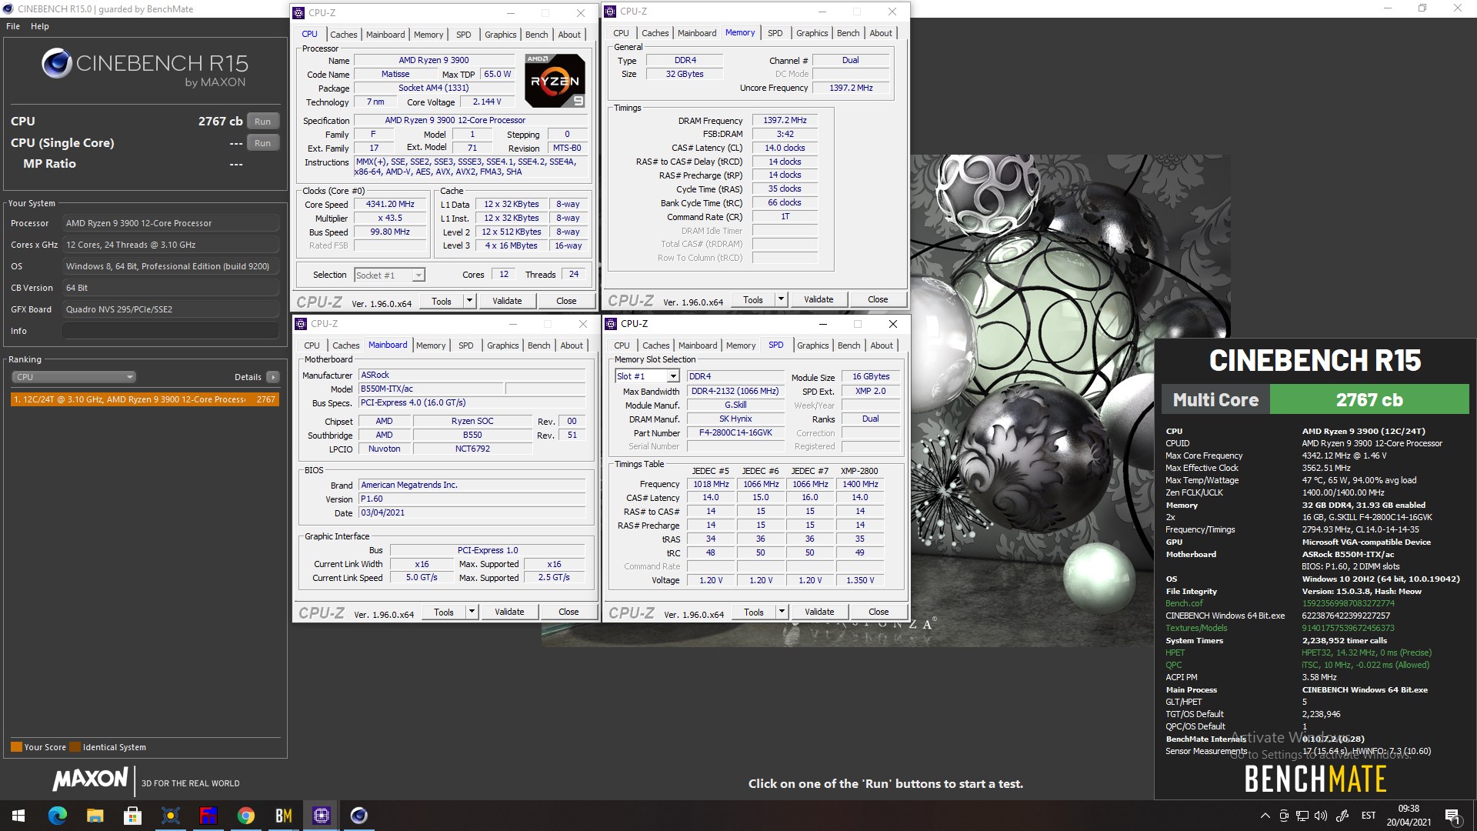Click title-bar icon of CPU-Z Mainboard window
This screenshot has height=831, width=1477.
tap(302, 324)
